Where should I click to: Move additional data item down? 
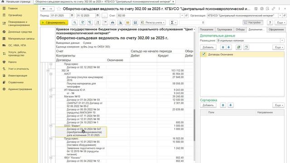click(x=229, y=47)
